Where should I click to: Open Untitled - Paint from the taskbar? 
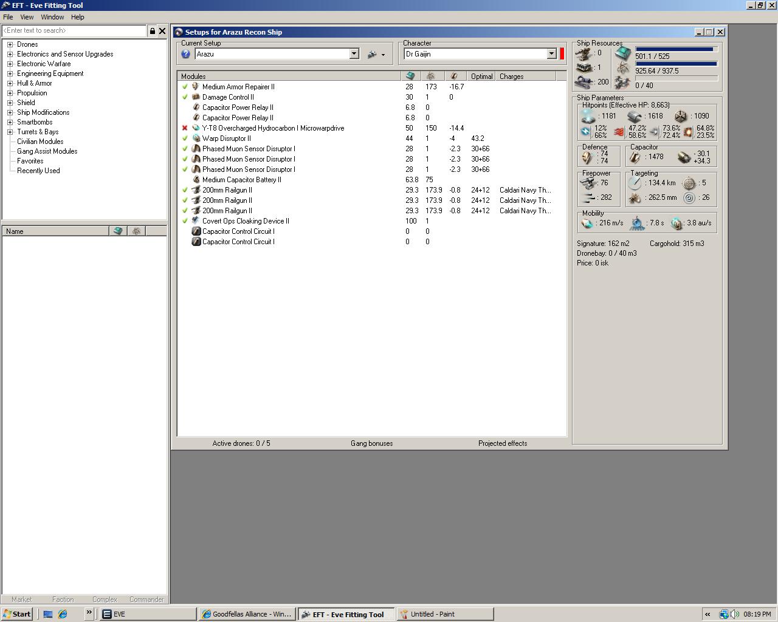[x=445, y=614]
